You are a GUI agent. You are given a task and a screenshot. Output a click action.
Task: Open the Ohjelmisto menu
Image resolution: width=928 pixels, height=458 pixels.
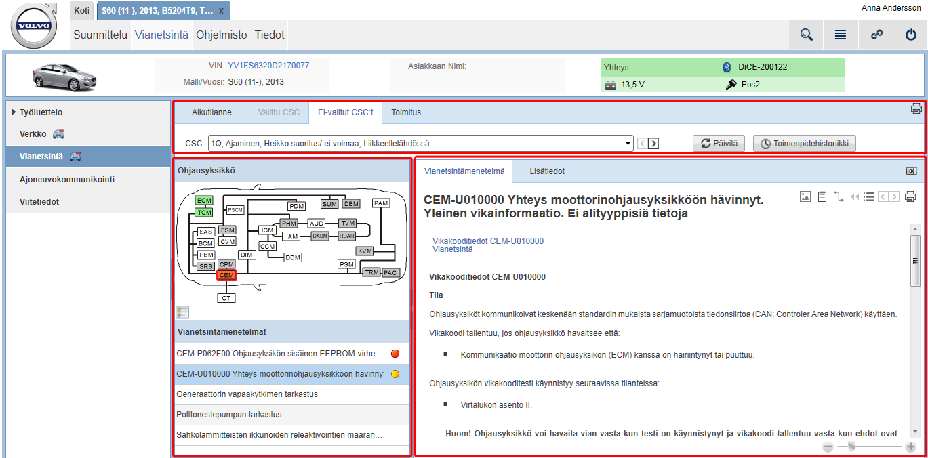click(222, 35)
